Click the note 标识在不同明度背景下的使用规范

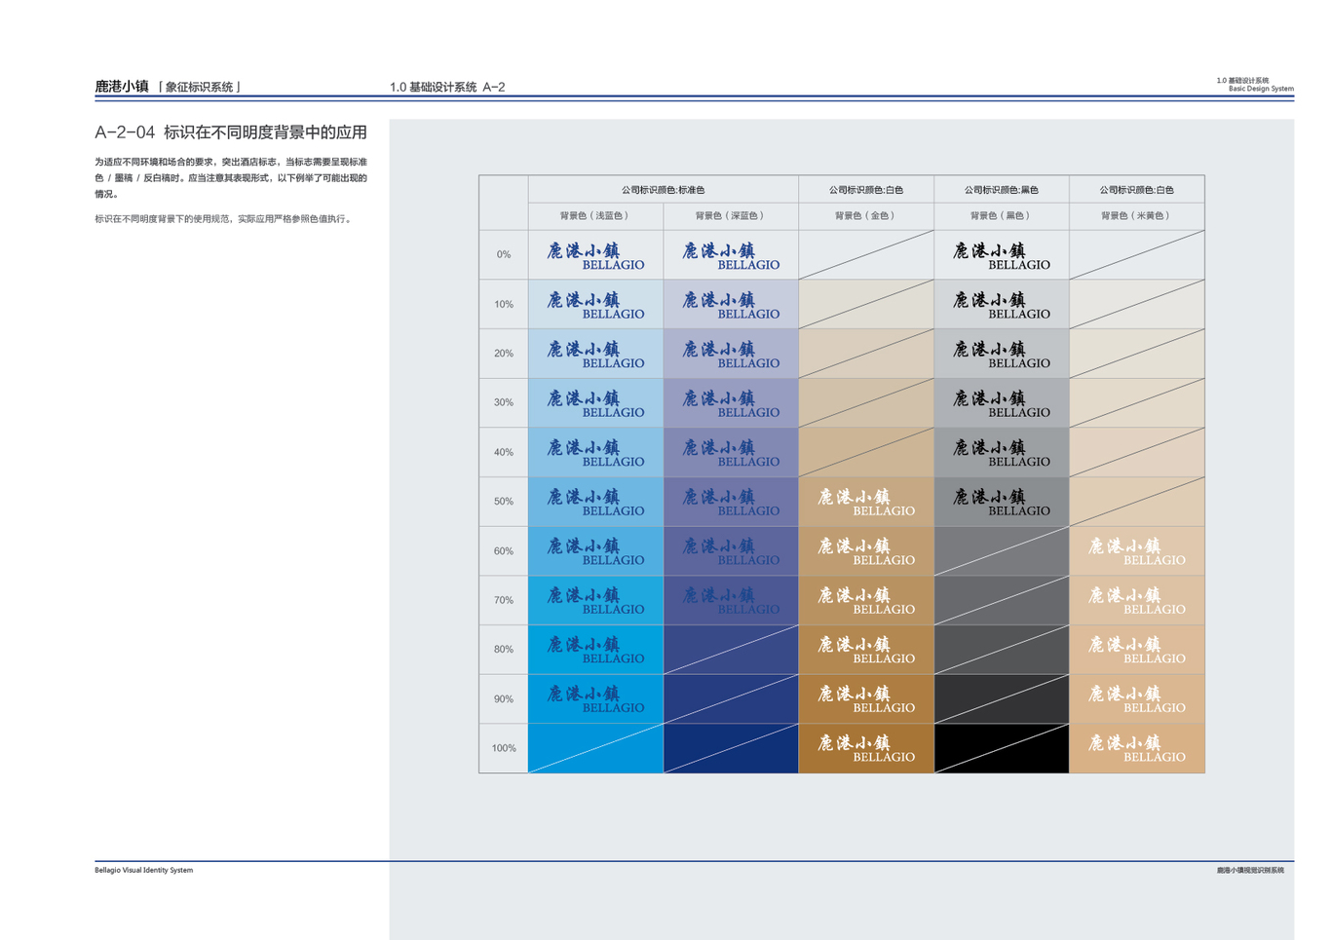(x=223, y=219)
